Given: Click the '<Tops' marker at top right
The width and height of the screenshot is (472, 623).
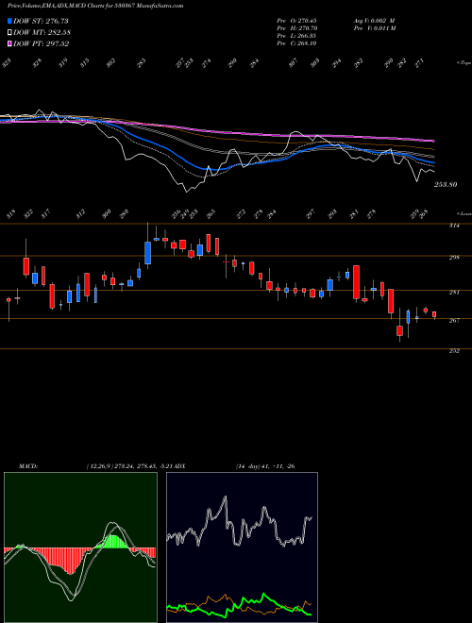Looking at the screenshot, I should click(x=464, y=63).
